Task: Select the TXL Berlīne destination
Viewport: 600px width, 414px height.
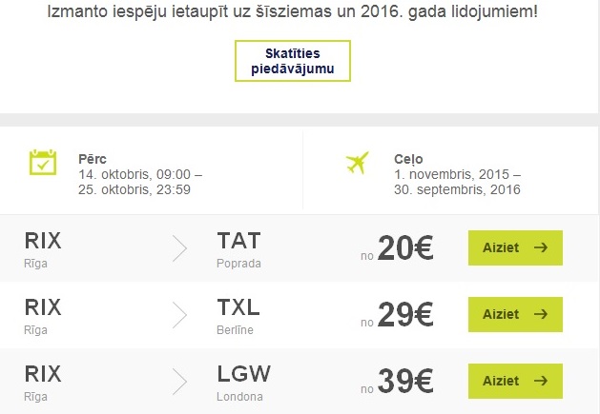Action: coord(238,316)
